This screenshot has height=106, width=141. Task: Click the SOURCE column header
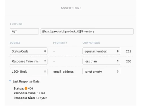pyautogui.click(x=15, y=43)
